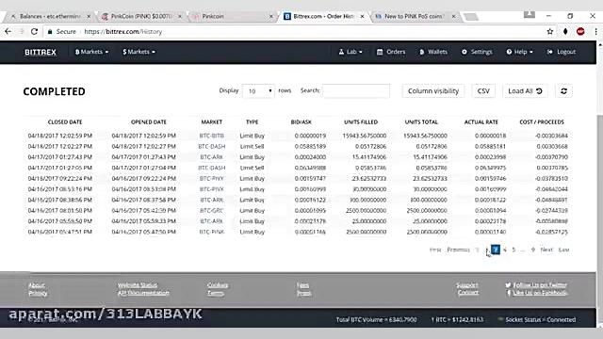The image size is (603, 339).
Task: Click the refresh table icon button
Action: [x=563, y=91]
